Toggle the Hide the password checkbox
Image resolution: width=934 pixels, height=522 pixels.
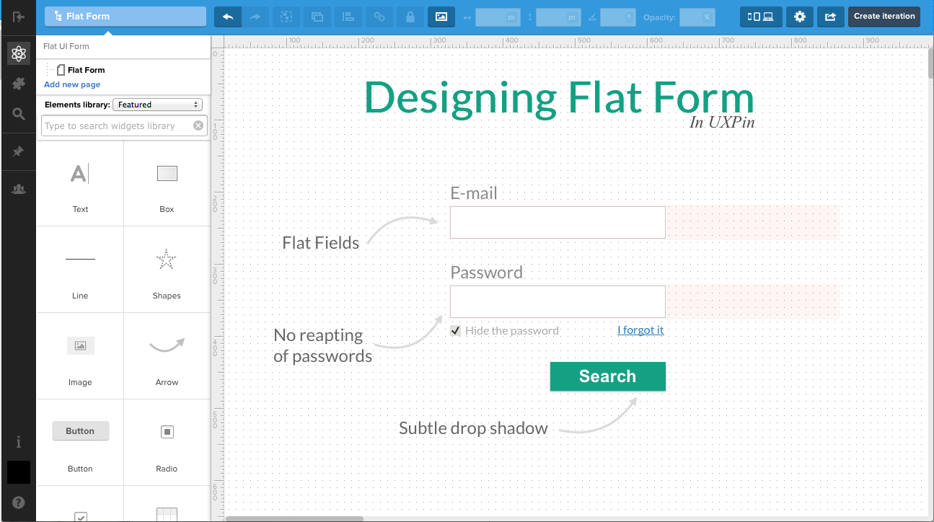[455, 330]
